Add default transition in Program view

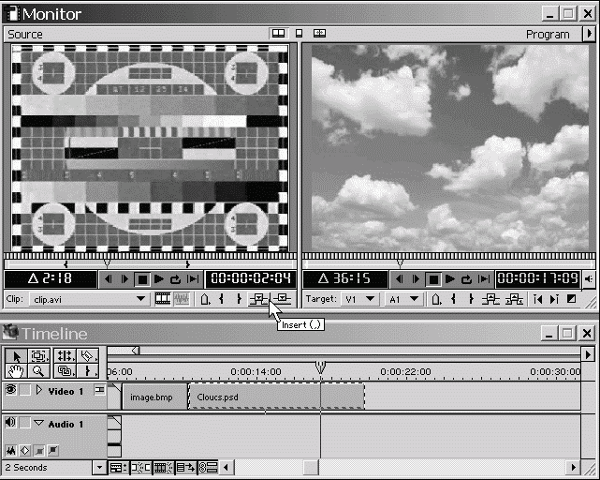coord(571,299)
